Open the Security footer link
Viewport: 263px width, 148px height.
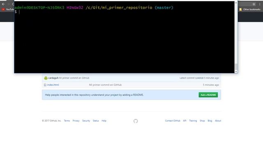[x=86, y=120]
